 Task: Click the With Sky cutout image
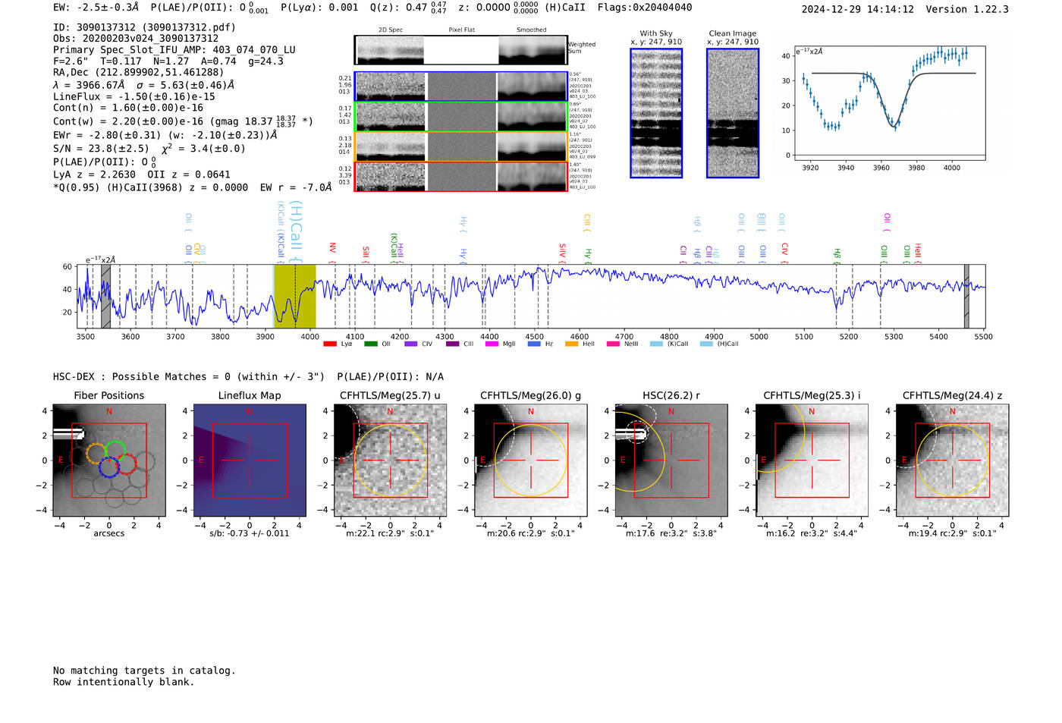pos(656,113)
